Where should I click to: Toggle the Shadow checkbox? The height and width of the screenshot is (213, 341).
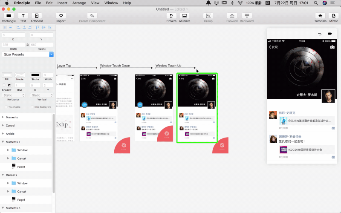pyautogui.click(x=4, y=86)
